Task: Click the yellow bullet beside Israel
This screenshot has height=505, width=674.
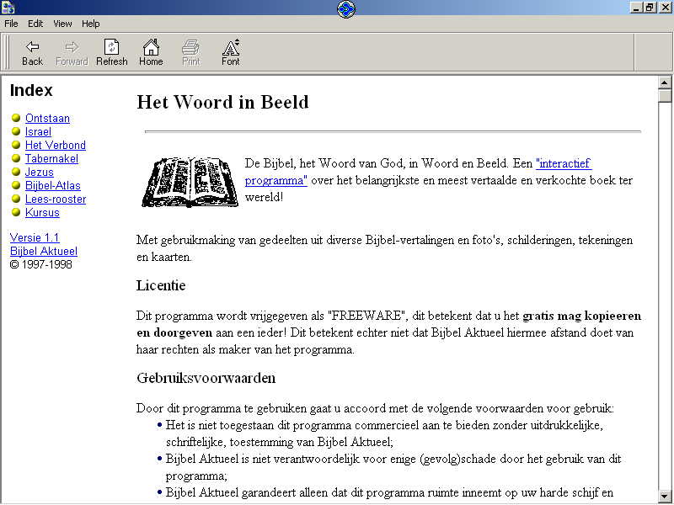Action: click(16, 131)
